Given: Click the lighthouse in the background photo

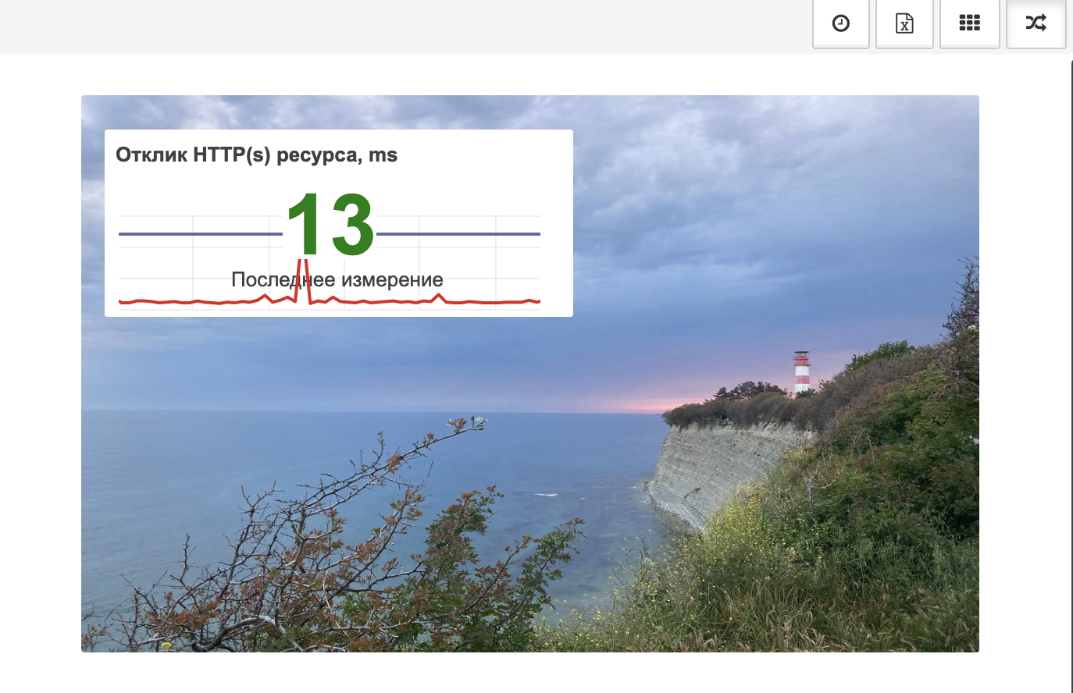Looking at the screenshot, I should [801, 373].
